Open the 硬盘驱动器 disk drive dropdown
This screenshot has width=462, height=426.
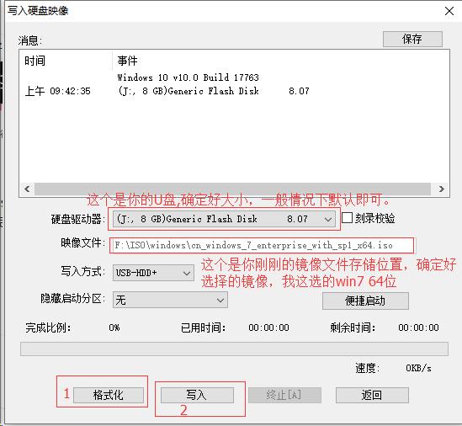224,219
